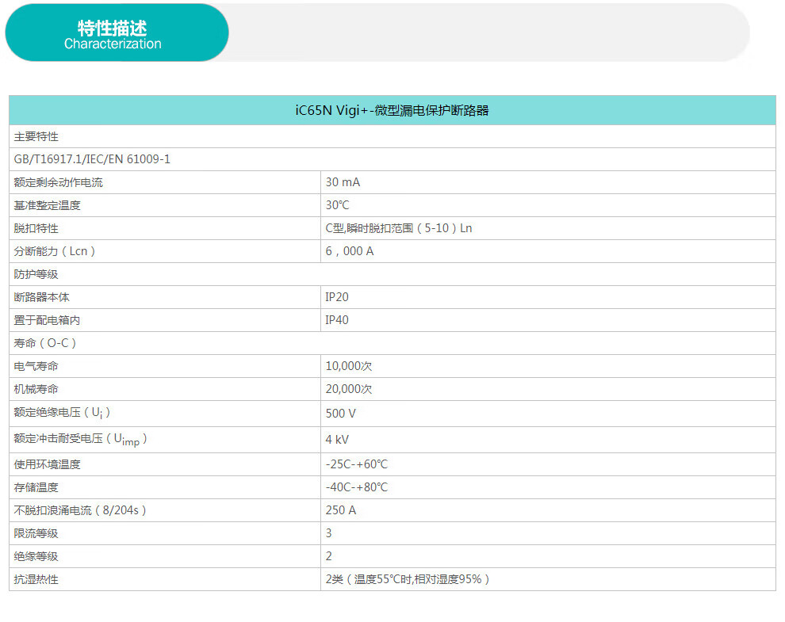
Task: Select the -25C-+60℃ value
Action: [357, 464]
